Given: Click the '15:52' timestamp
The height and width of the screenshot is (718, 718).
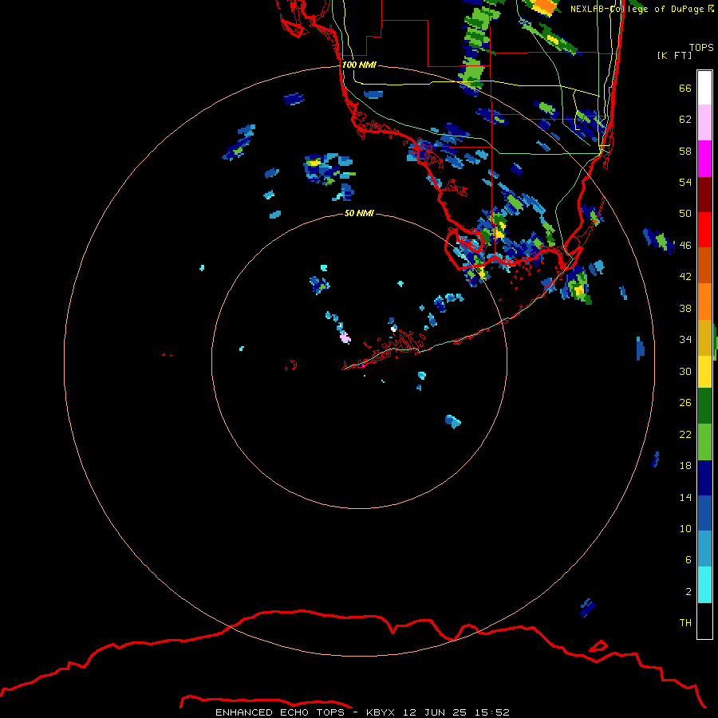Looking at the screenshot, I should [491, 712].
